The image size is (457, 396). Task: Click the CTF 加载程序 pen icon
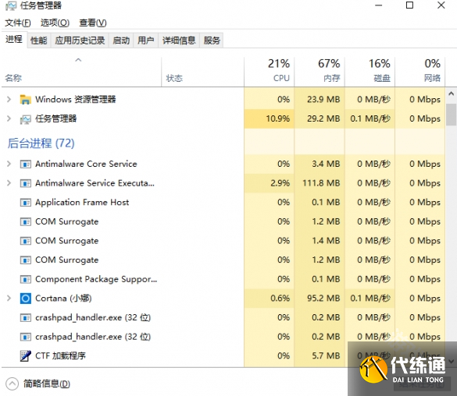(25, 356)
